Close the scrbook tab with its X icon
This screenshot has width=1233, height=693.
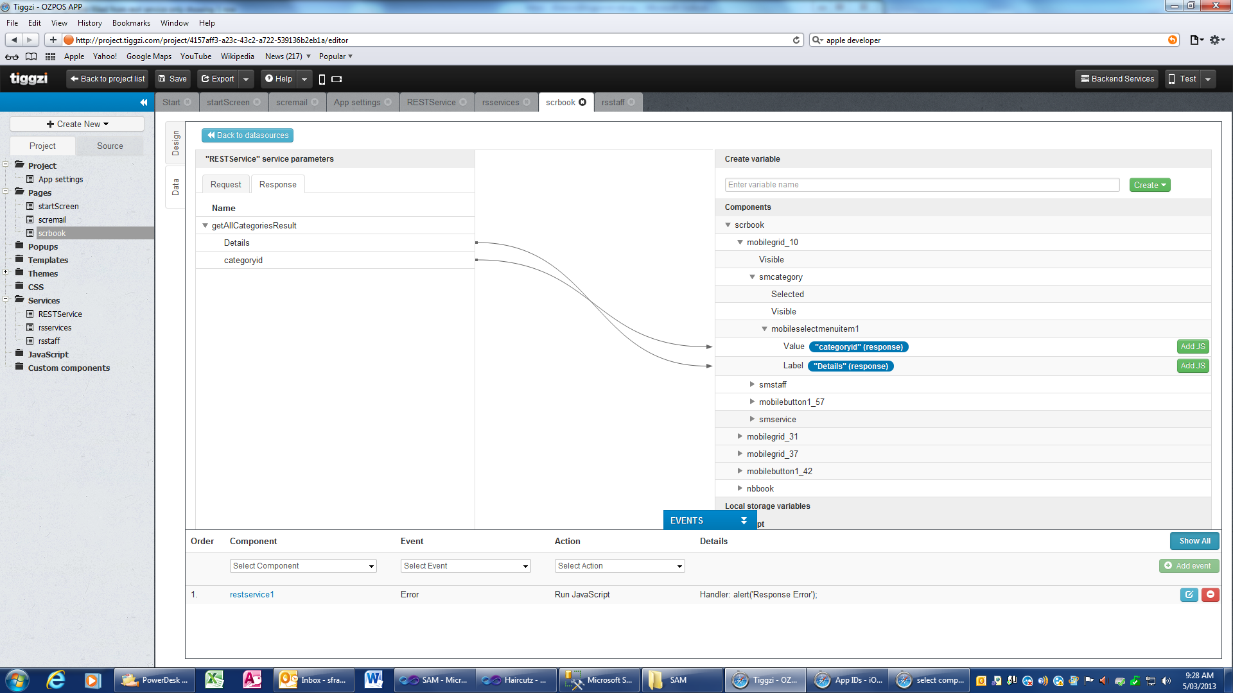(x=582, y=102)
